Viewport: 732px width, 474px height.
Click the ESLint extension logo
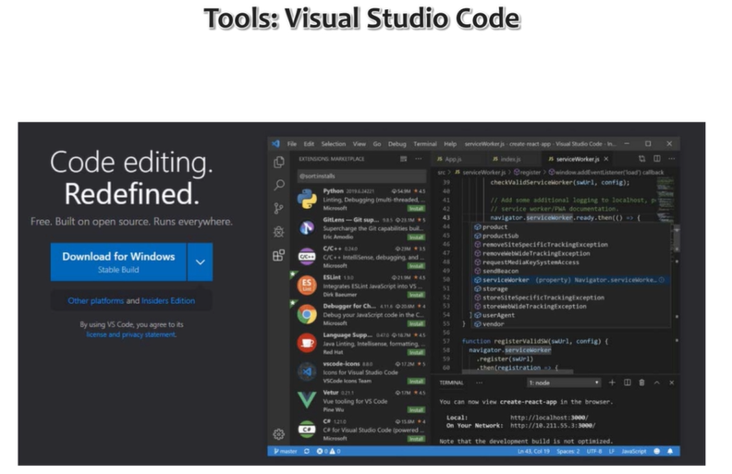pos(307,286)
